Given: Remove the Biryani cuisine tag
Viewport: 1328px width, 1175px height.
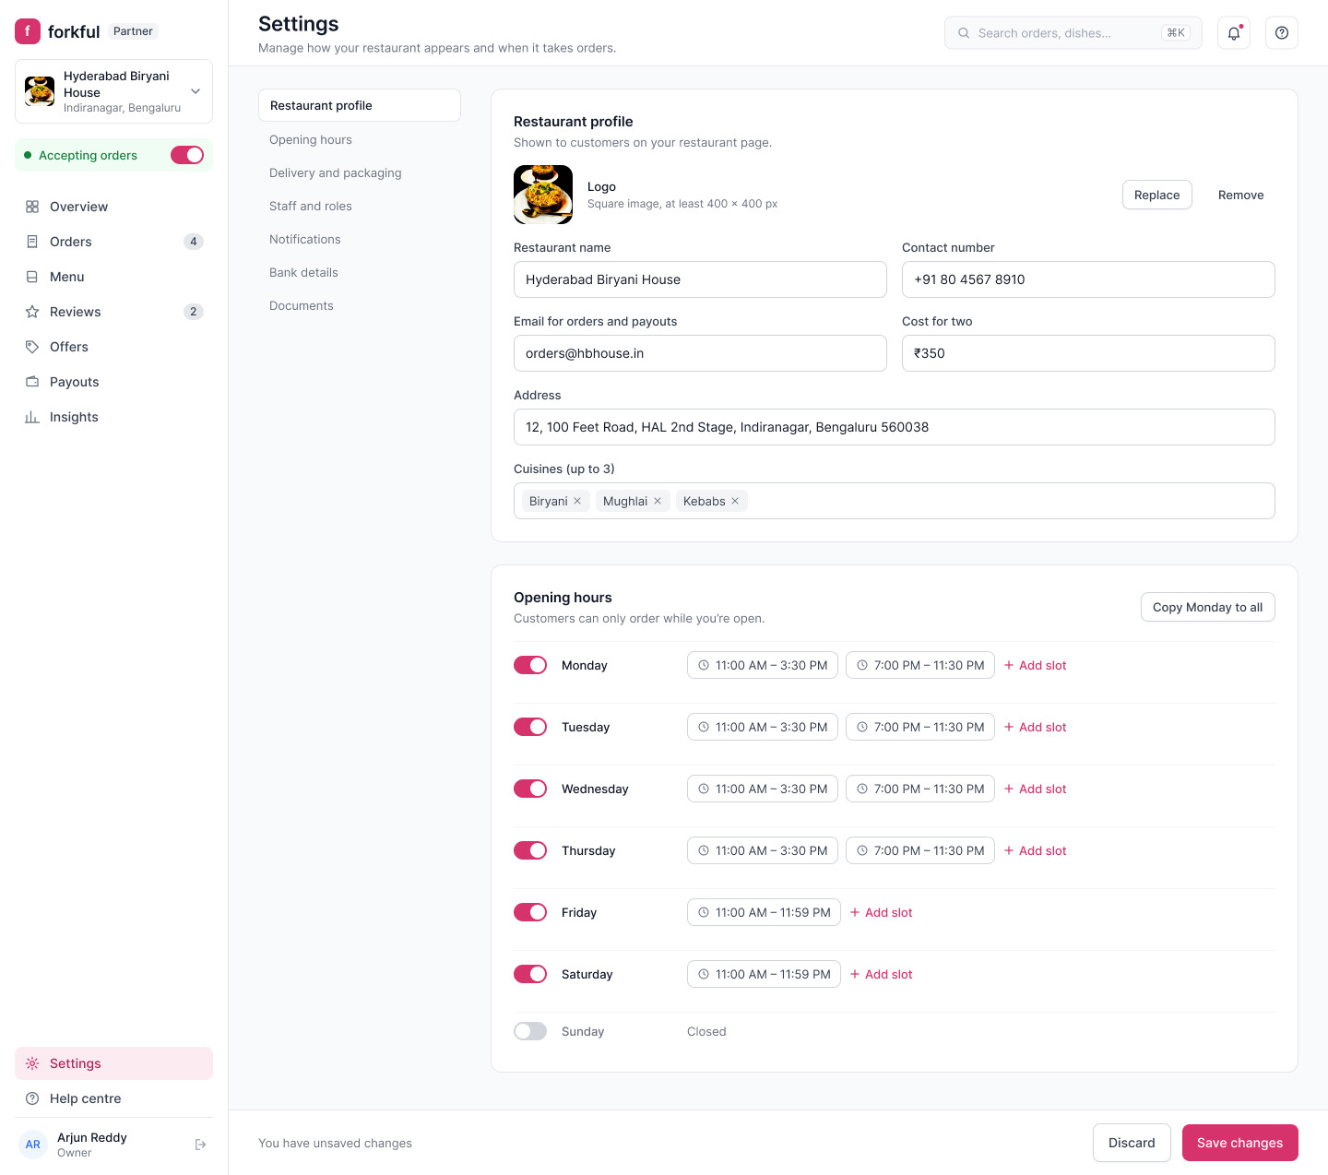Looking at the screenshot, I should pos(577,501).
